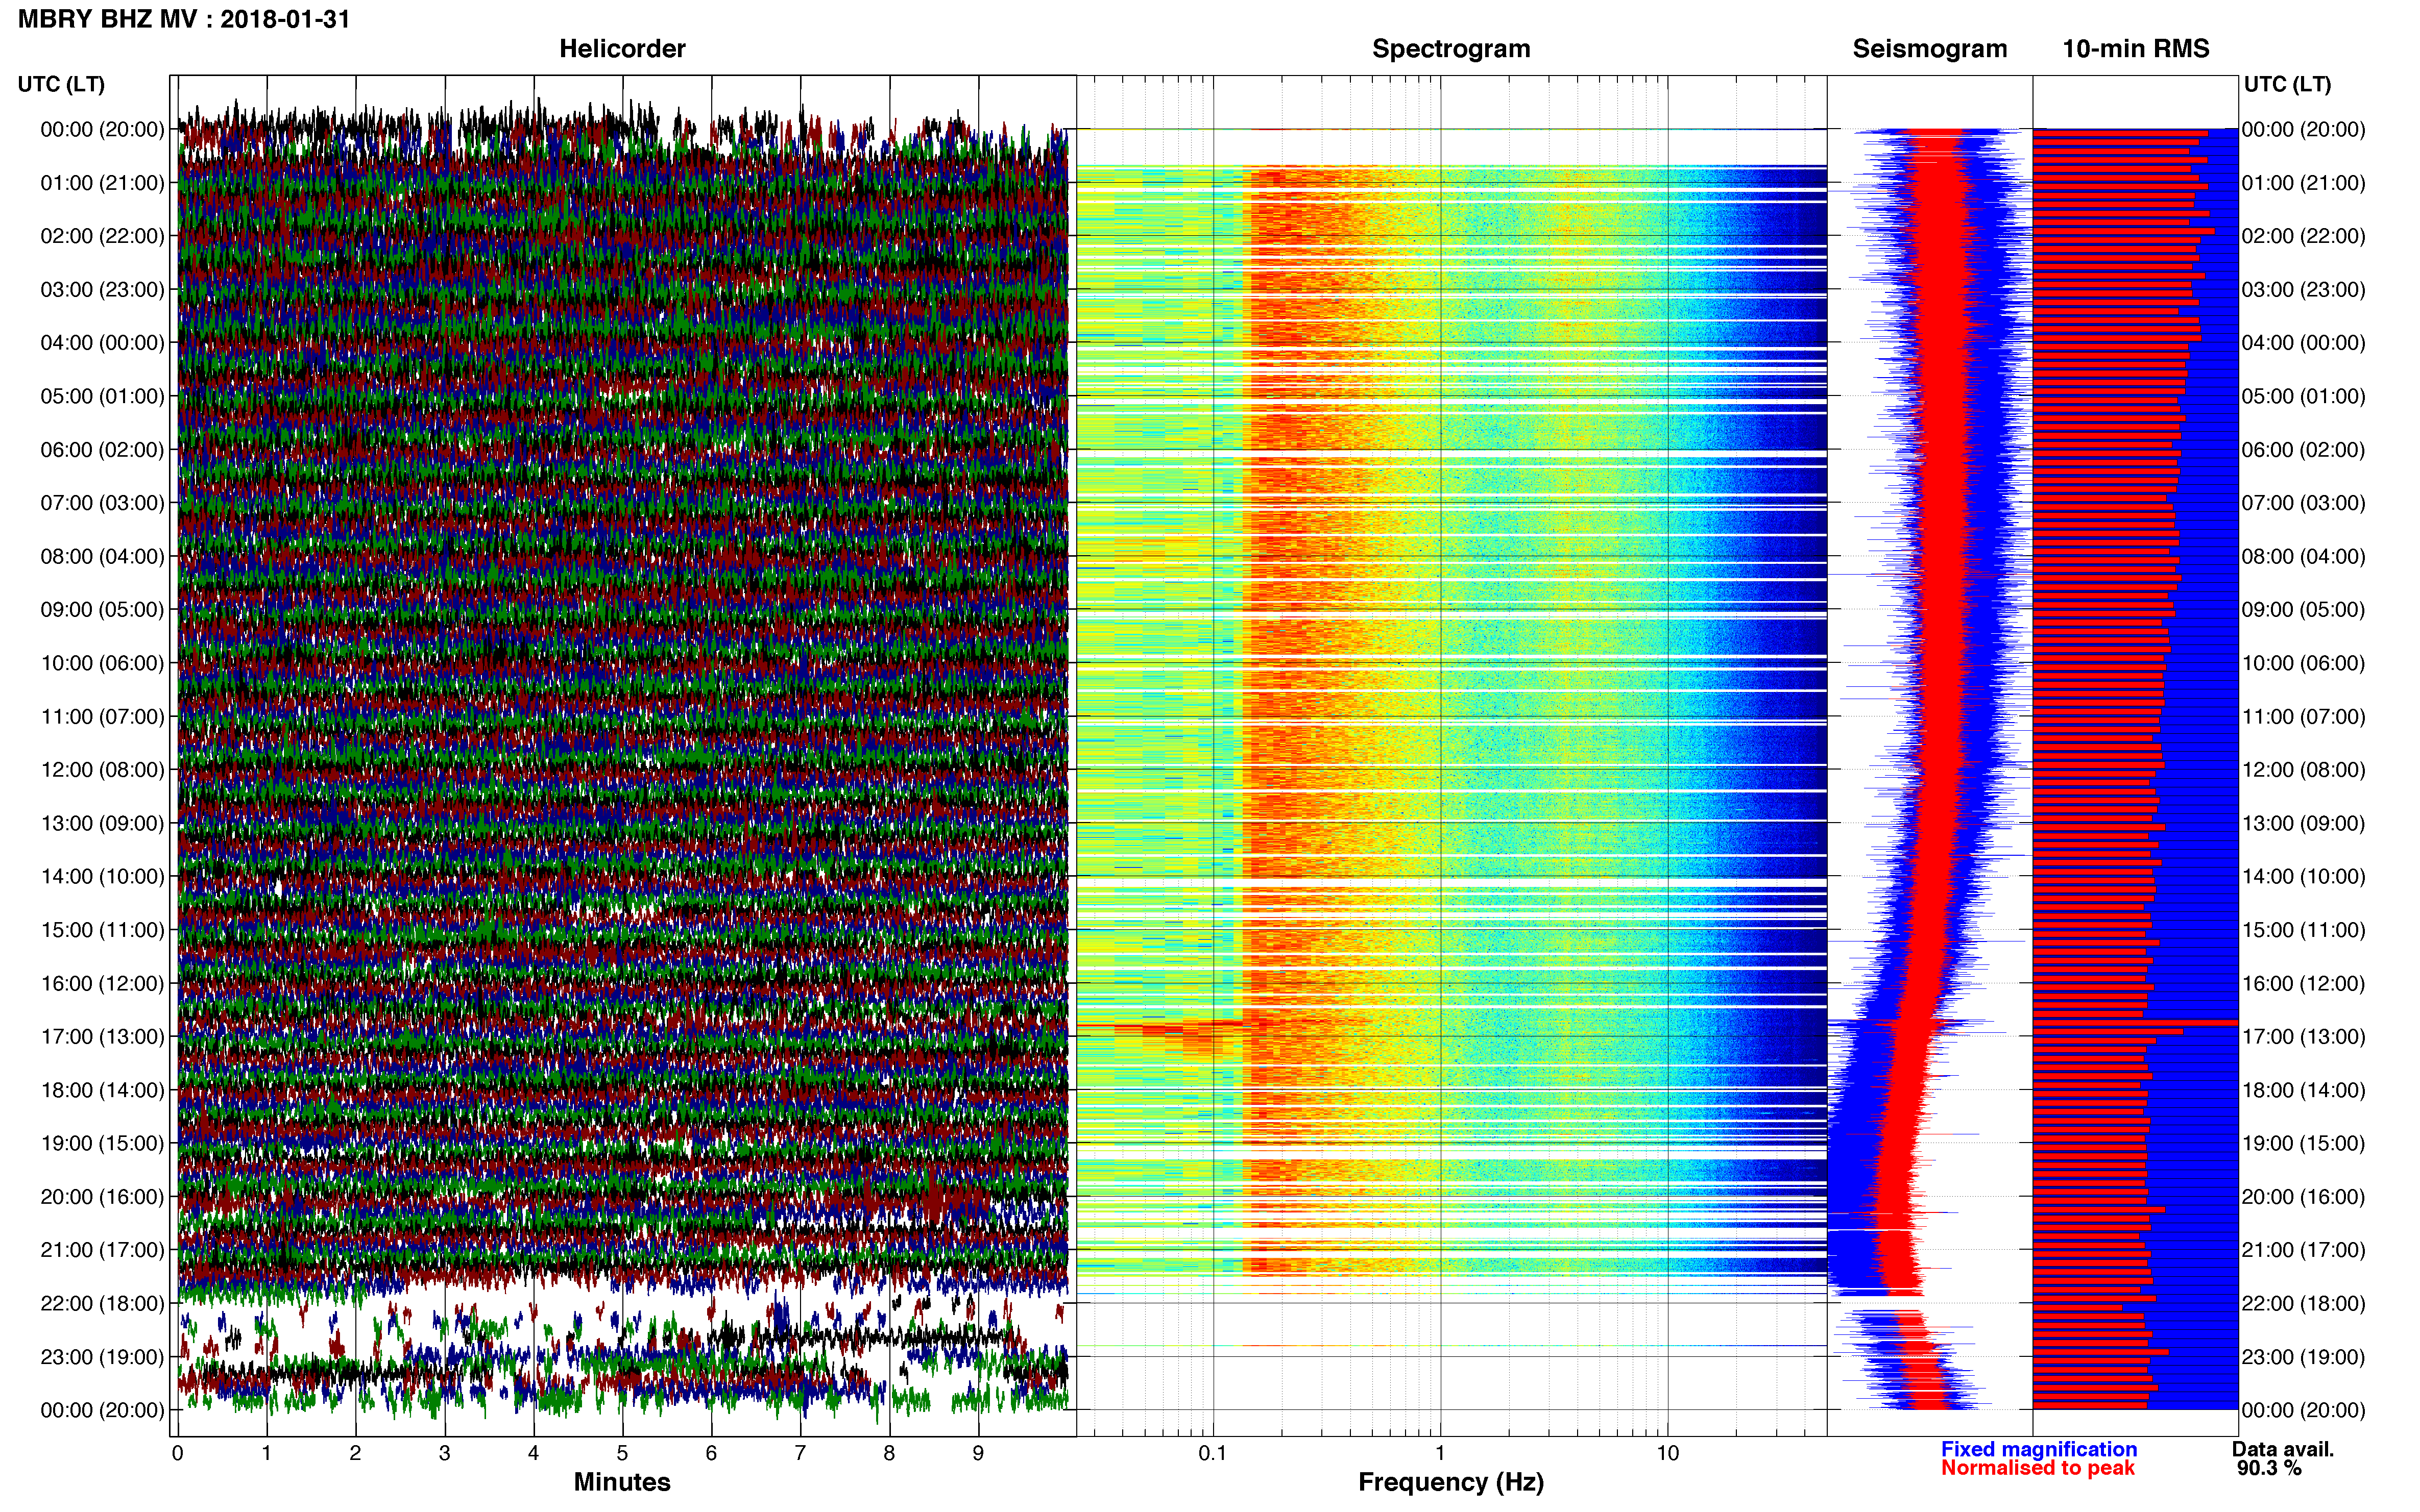Viewport: 2420px width, 1512px height.
Task: Click the '10-min RMS' panel heading
Action: tap(2136, 49)
